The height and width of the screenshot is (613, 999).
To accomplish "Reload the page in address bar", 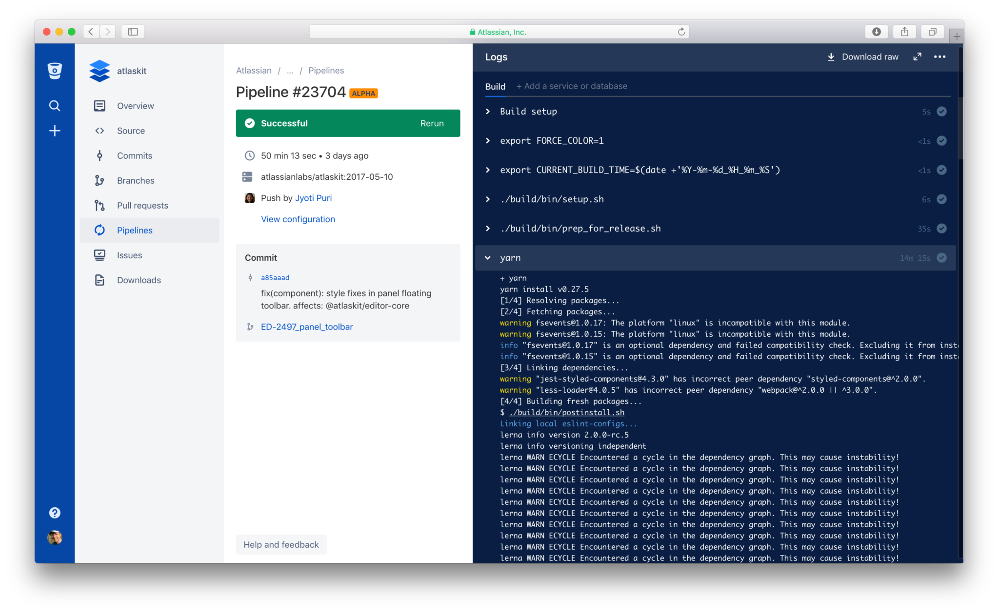I will pos(681,32).
